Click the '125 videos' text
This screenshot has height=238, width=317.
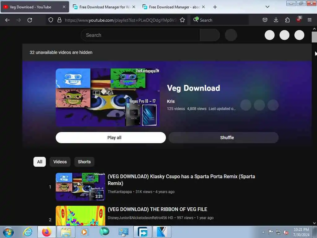(x=176, y=109)
